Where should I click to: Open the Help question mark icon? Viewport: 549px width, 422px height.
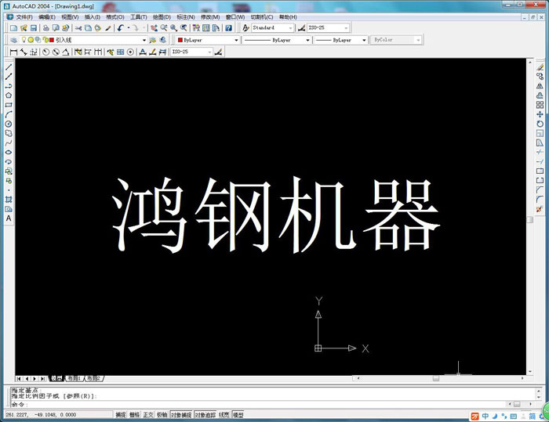[228, 27]
